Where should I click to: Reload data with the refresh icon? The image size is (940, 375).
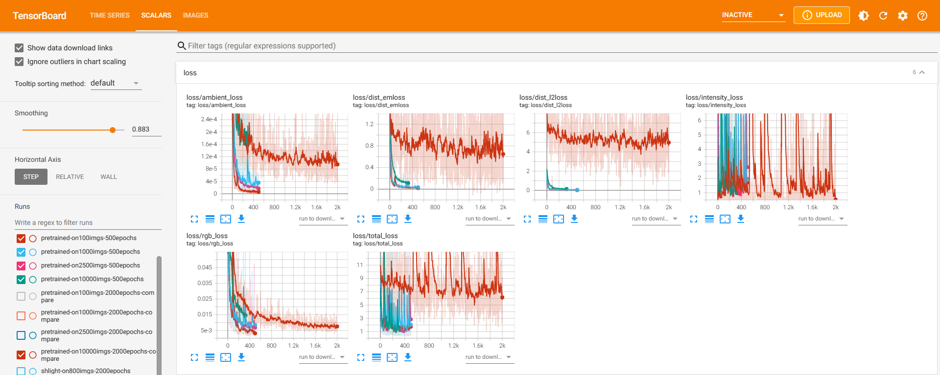[883, 16]
